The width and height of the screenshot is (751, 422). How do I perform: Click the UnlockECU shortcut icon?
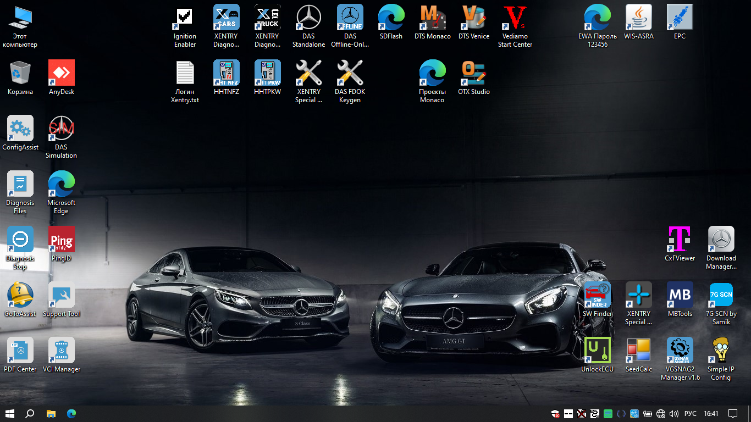tap(597, 351)
